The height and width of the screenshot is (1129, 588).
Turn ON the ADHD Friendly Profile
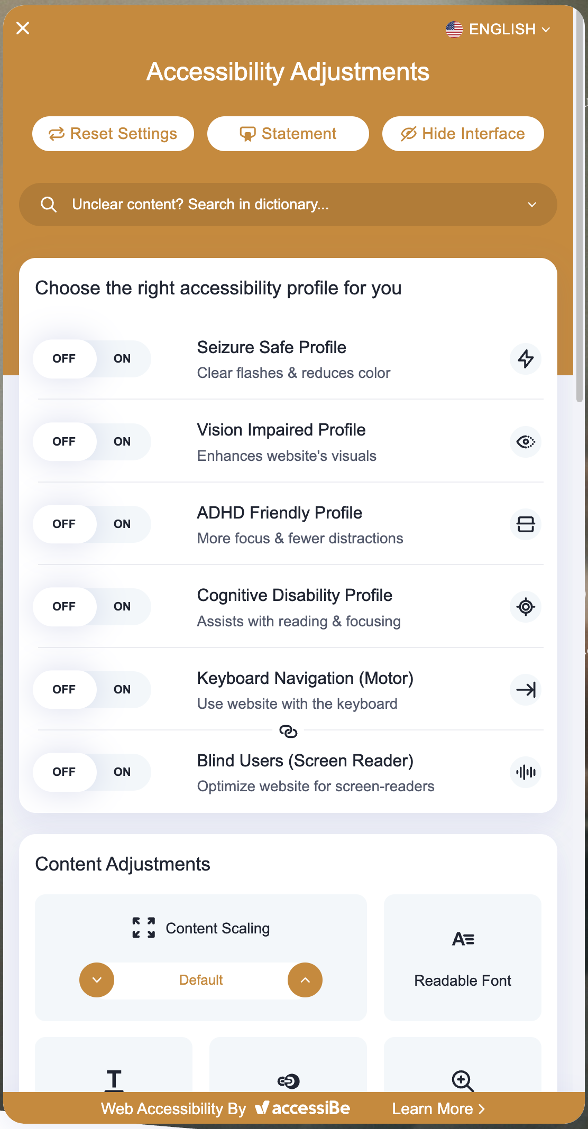coord(122,524)
